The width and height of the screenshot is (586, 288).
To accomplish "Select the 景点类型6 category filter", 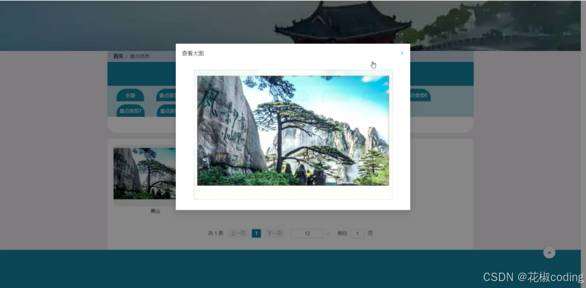I will 420,95.
